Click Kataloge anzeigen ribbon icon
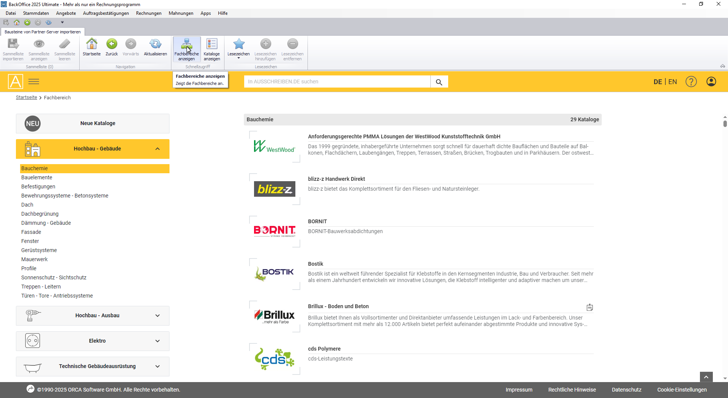The width and height of the screenshot is (728, 398). [212, 49]
